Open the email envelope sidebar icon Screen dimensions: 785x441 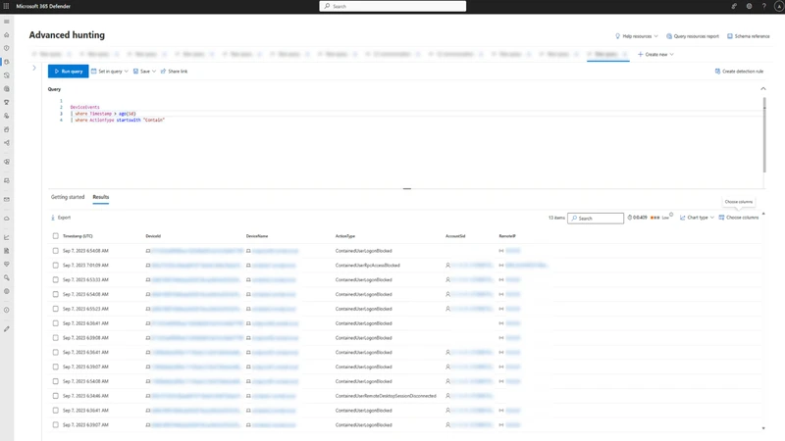click(7, 200)
